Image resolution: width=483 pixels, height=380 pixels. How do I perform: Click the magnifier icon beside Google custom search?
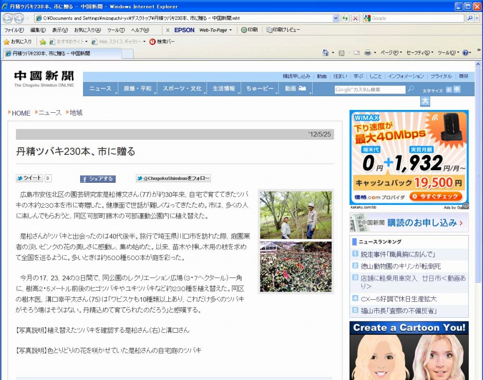click(411, 89)
